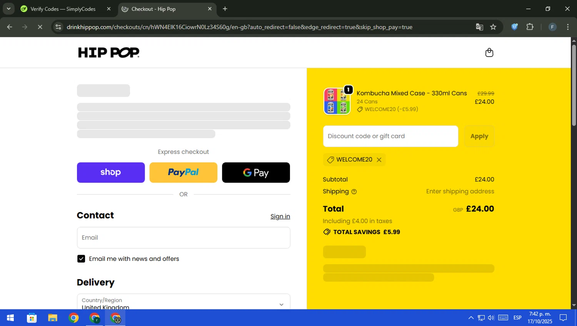This screenshot has height=326, width=577.
Task: Pay with the Google Pay button
Action: coord(256,172)
